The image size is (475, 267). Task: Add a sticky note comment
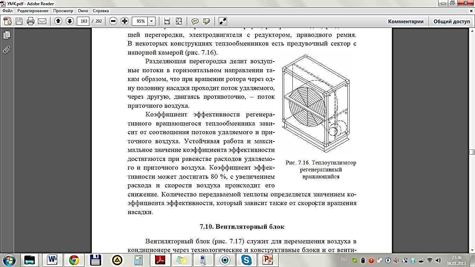(x=195, y=21)
